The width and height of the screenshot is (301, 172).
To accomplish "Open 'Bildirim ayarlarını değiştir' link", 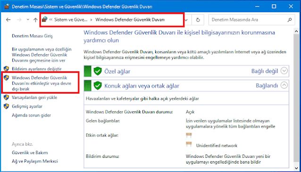I will point(37,69).
